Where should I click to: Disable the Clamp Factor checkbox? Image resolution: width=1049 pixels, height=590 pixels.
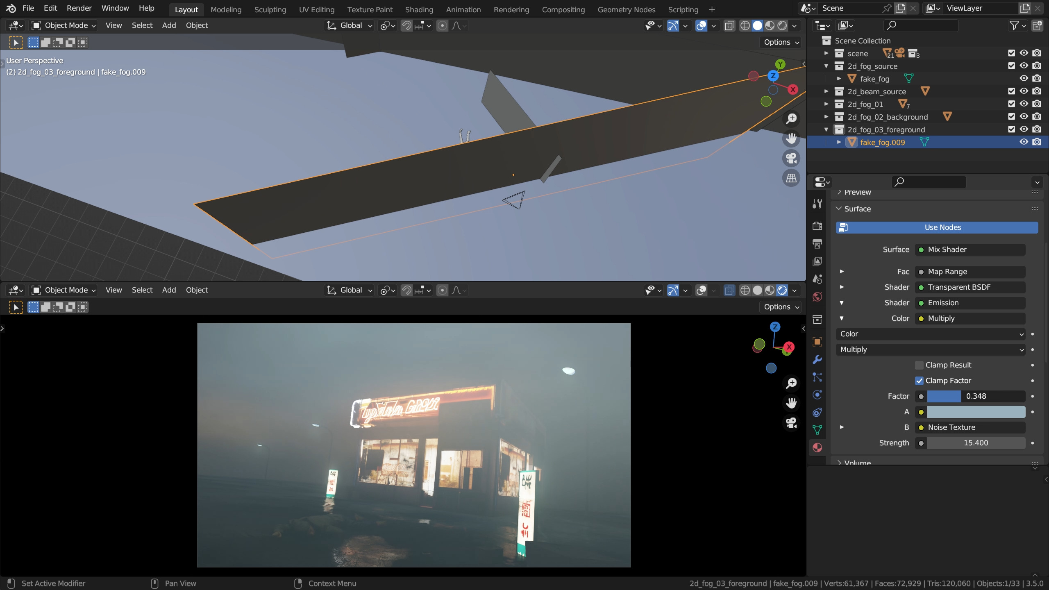pyautogui.click(x=920, y=380)
